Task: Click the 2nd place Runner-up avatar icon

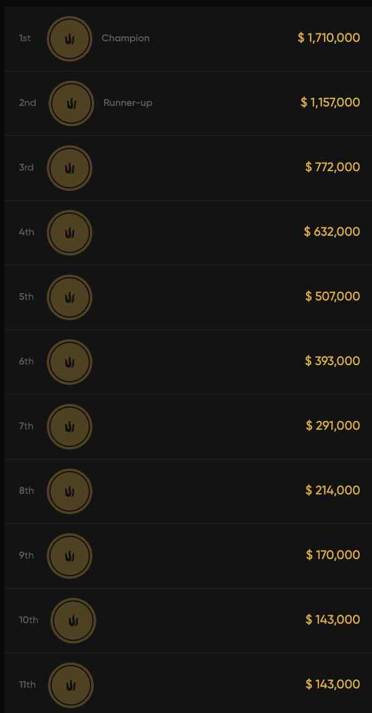Action: (71, 103)
